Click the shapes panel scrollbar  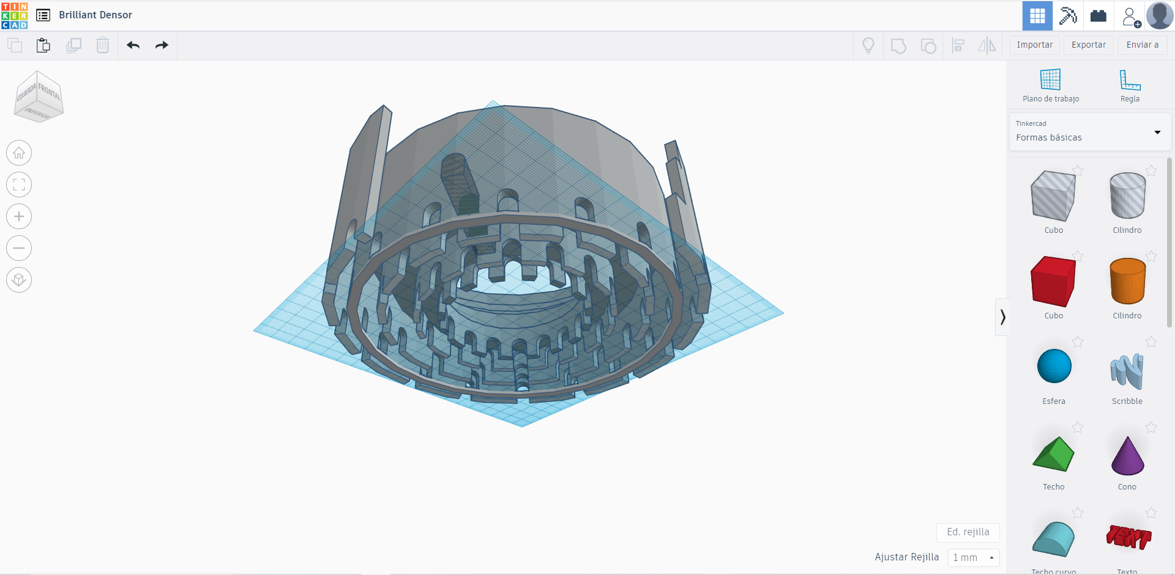tap(1170, 241)
